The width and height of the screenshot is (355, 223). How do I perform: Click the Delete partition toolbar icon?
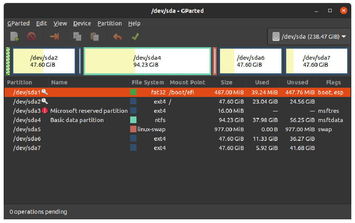(x=31, y=36)
